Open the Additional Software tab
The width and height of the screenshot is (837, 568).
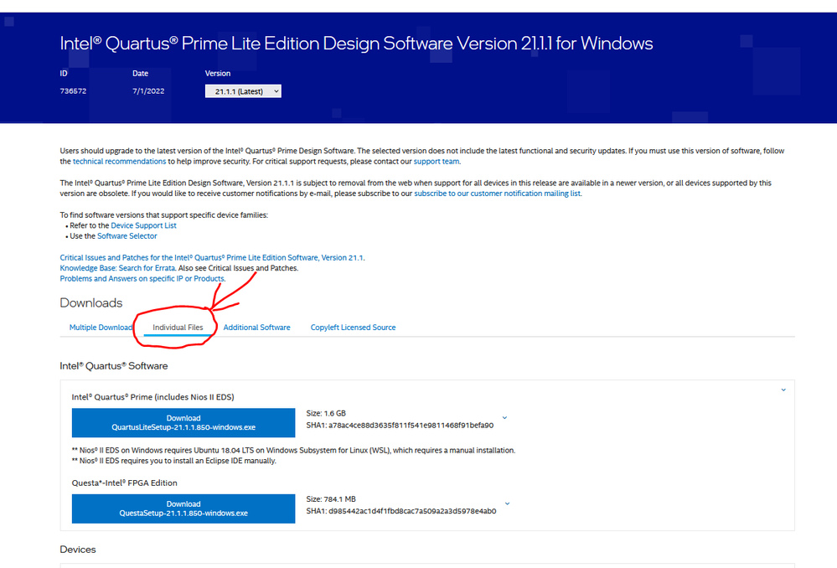pos(256,328)
